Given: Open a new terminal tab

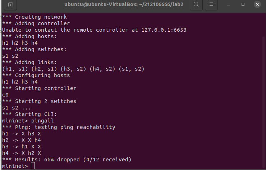Looking at the screenshot, I should point(10,5).
